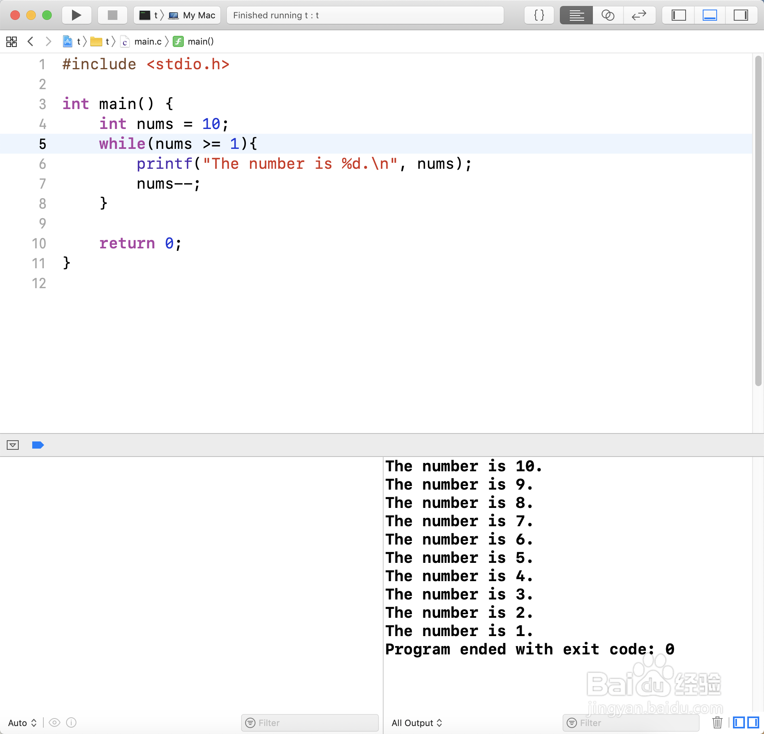This screenshot has width=764, height=734.
Task: Select main.c in the jump bar
Action: [x=147, y=41]
